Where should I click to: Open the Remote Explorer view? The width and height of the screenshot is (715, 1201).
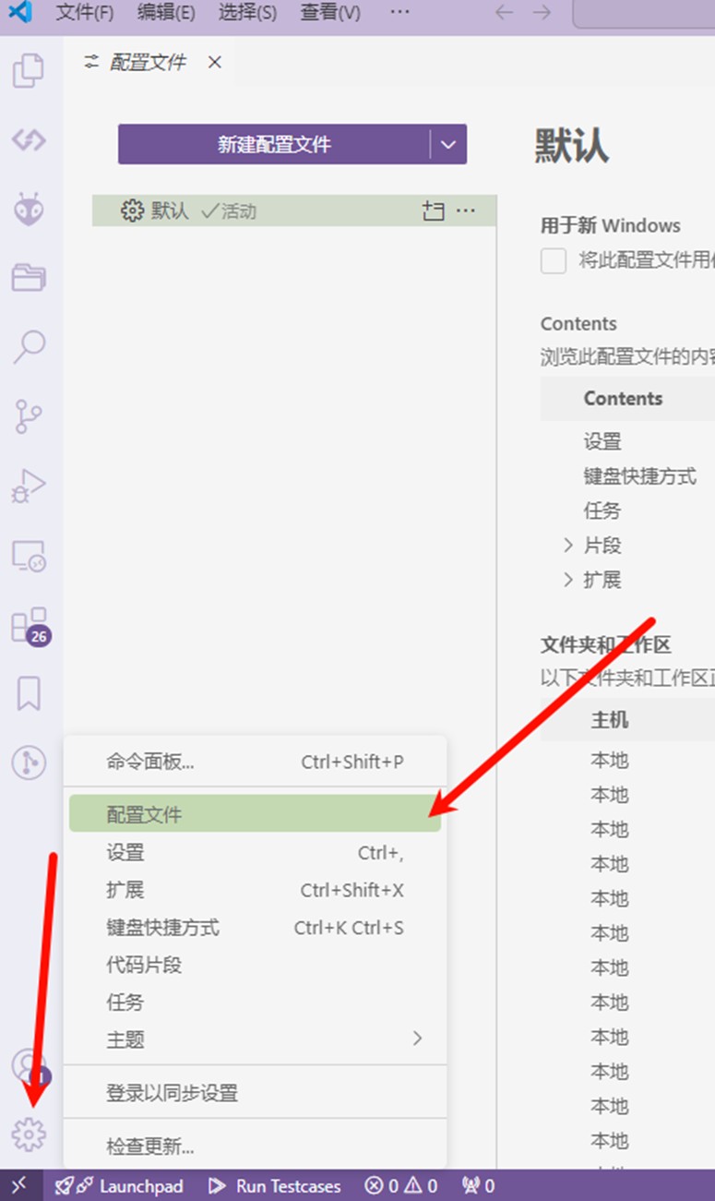29,556
